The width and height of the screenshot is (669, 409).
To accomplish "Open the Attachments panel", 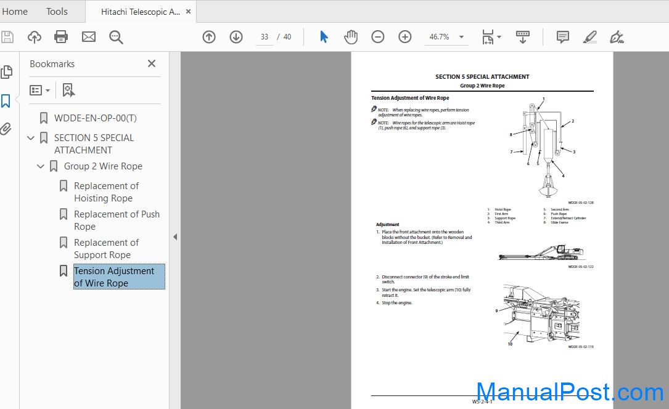I will 6,129.
